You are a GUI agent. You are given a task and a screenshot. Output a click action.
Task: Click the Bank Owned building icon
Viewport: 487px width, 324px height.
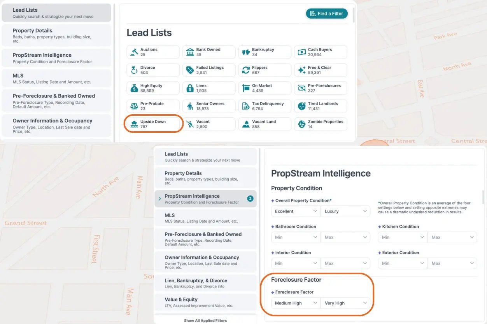click(x=190, y=51)
